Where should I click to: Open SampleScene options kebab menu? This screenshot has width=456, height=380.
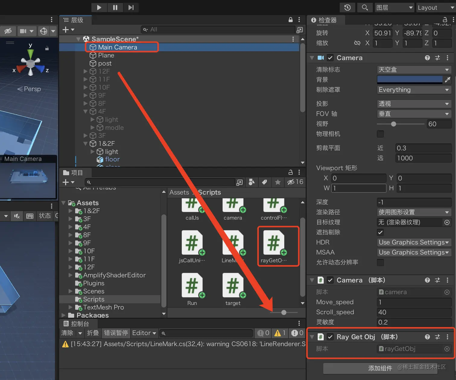tap(293, 39)
